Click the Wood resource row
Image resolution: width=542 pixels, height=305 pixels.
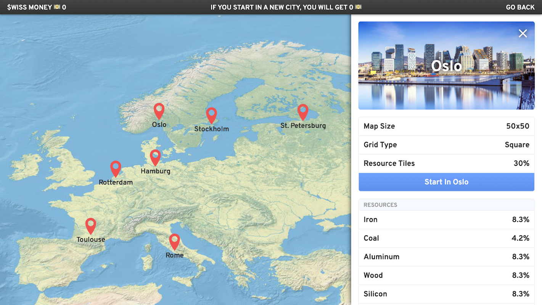coord(446,275)
